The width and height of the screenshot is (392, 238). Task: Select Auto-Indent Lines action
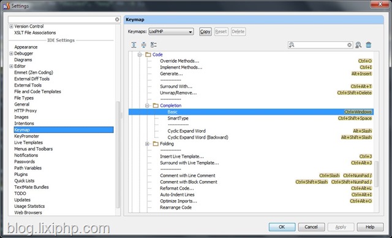[177, 194]
